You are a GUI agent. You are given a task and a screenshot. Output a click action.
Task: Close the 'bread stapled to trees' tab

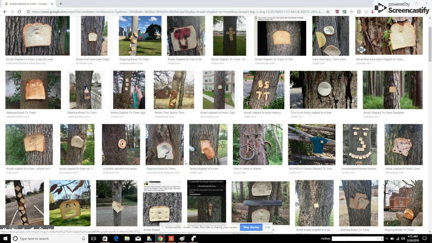(x=52, y=4)
